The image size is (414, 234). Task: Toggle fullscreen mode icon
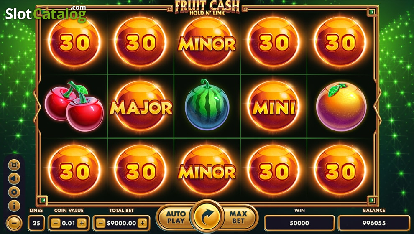(x=14, y=165)
